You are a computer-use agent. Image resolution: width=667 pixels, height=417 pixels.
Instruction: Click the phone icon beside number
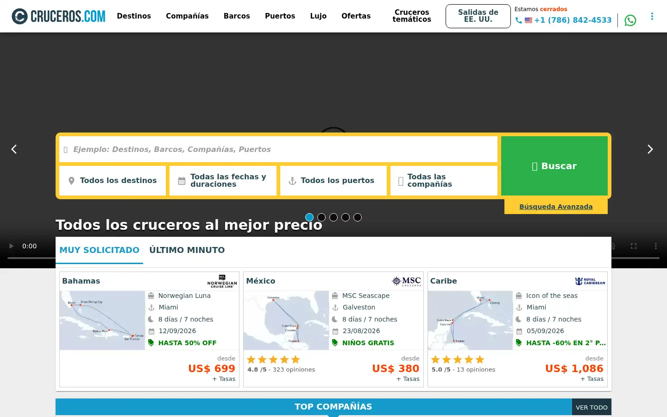[x=519, y=20]
